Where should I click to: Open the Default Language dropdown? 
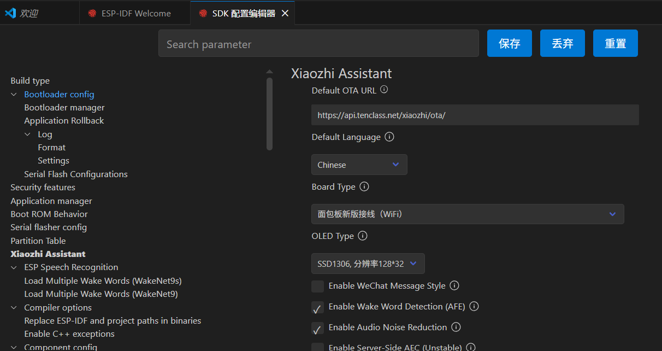coord(359,165)
